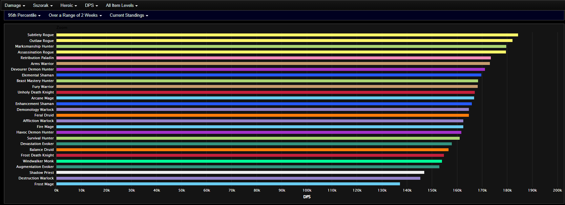
Task: Click the bright green Windwalker Monk bar
Action: tap(249, 161)
